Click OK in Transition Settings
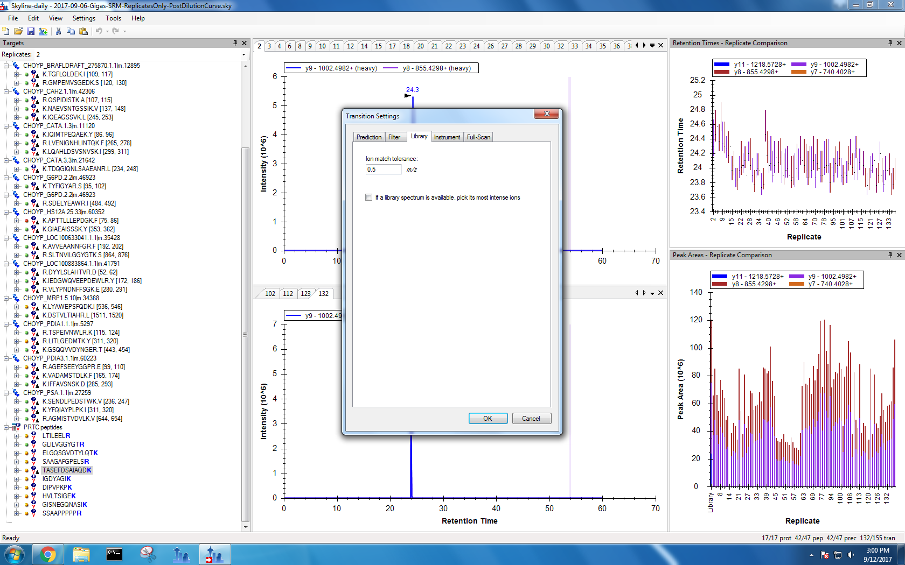This screenshot has width=905, height=565. [488, 419]
